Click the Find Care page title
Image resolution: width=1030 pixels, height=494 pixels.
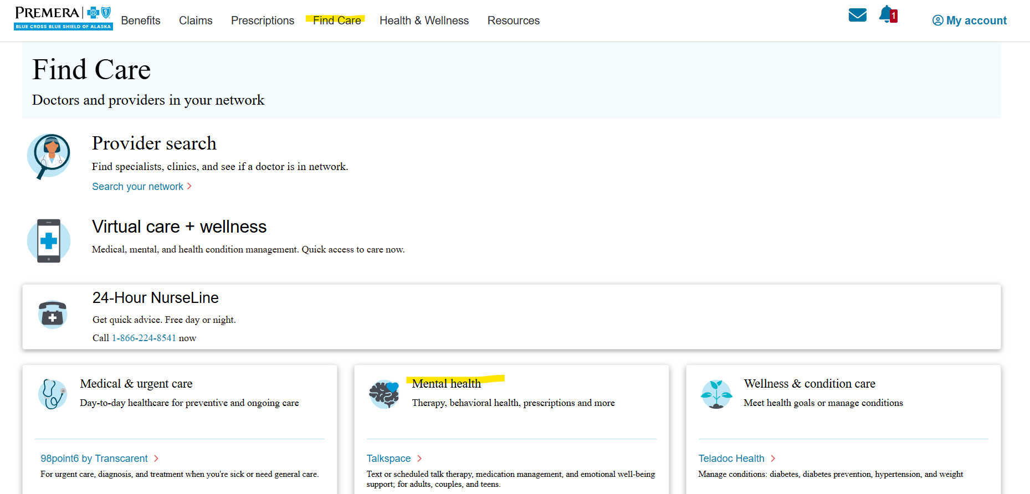pos(91,70)
